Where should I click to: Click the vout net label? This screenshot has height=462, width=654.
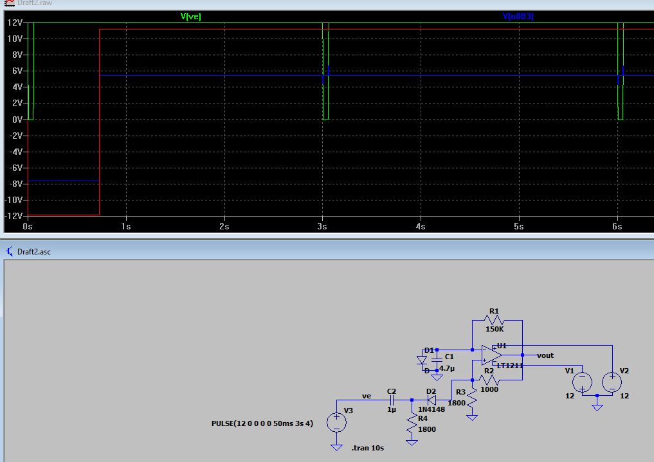click(x=545, y=355)
